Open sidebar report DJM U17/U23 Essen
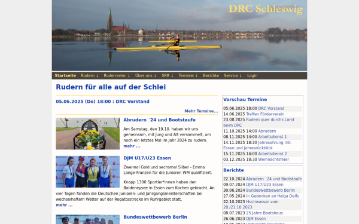This screenshot has height=224, width=359. click(264, 185)
